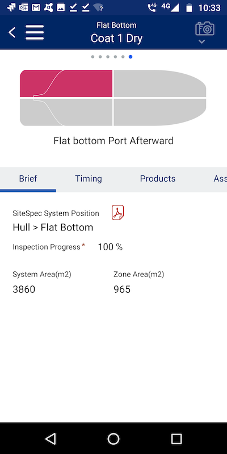Select the port forward grey hull zone

[x=159, y=83]
